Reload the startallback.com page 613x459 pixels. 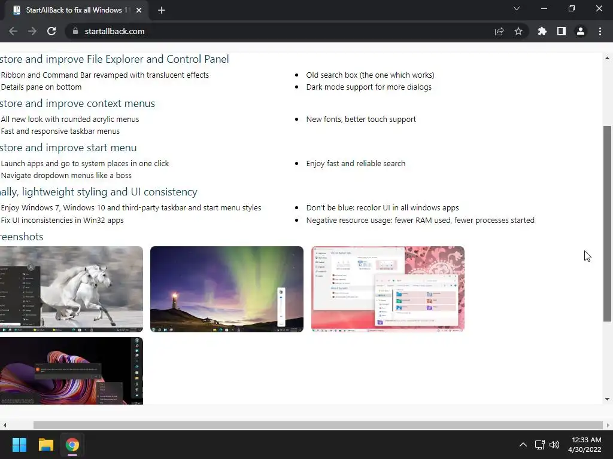tap(51, 31)
